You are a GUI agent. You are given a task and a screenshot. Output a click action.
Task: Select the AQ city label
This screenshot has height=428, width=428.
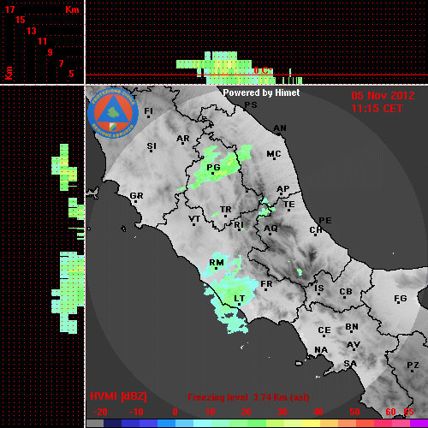click(x=270, y=229)
